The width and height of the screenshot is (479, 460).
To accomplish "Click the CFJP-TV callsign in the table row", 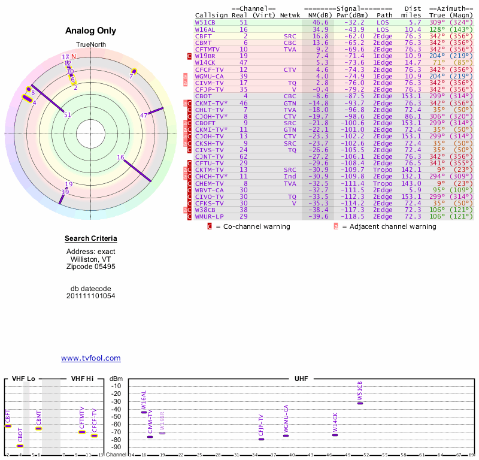I will pos(208,89).
